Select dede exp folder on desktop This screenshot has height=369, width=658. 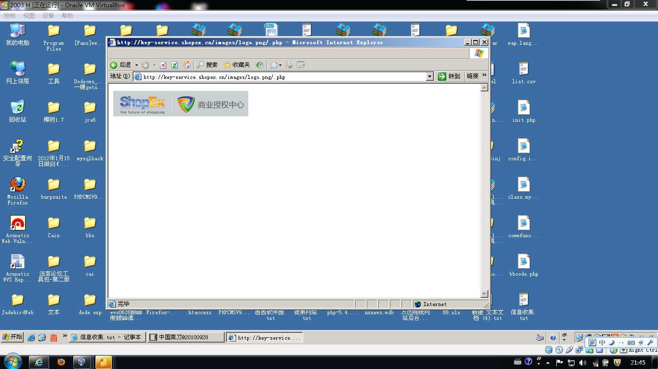pyautogui.click(x=90, y=305)
